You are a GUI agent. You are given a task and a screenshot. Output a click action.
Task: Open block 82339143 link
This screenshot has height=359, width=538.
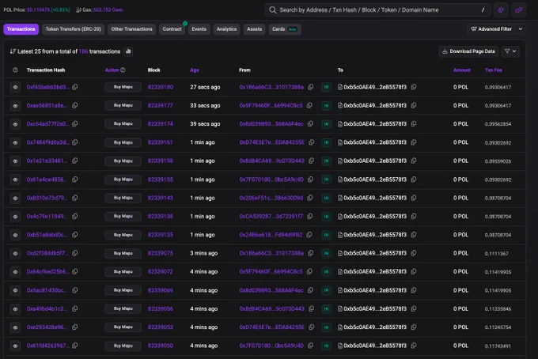pyautogui.click(x=161, y=198)
